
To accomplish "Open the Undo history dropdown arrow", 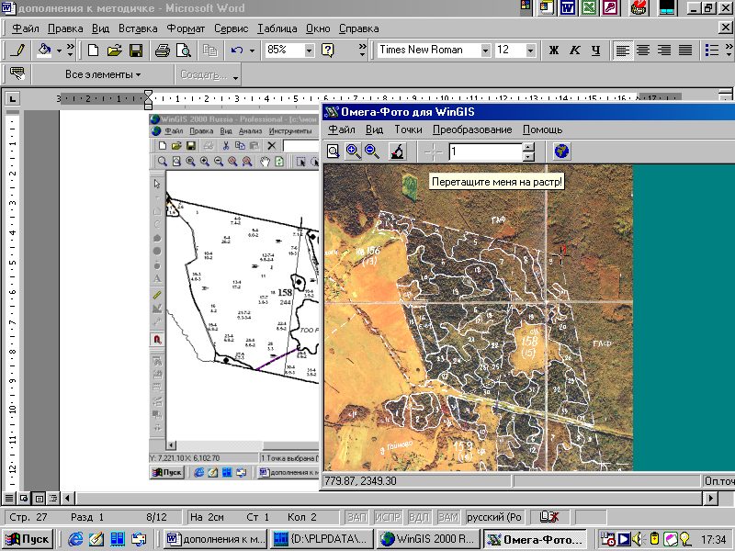I will tap(252, 51).
